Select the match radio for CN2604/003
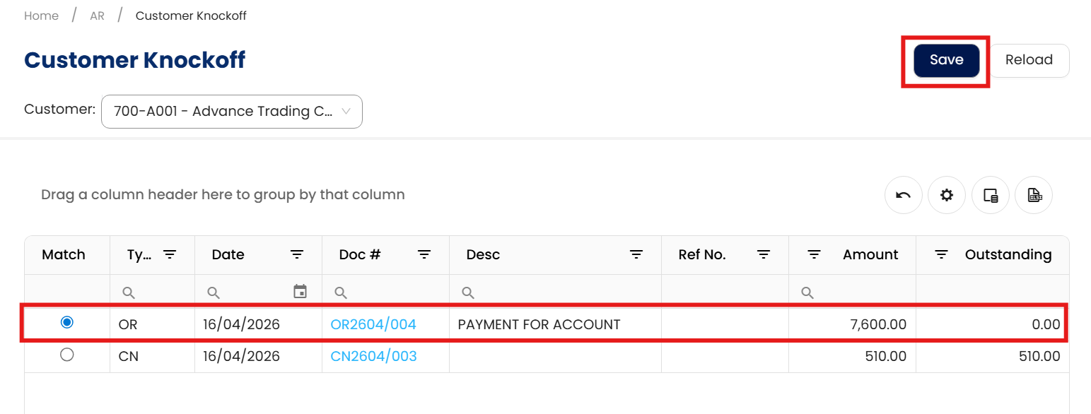The height and width of the screenshot is (414, 1091). coord(67,355)
